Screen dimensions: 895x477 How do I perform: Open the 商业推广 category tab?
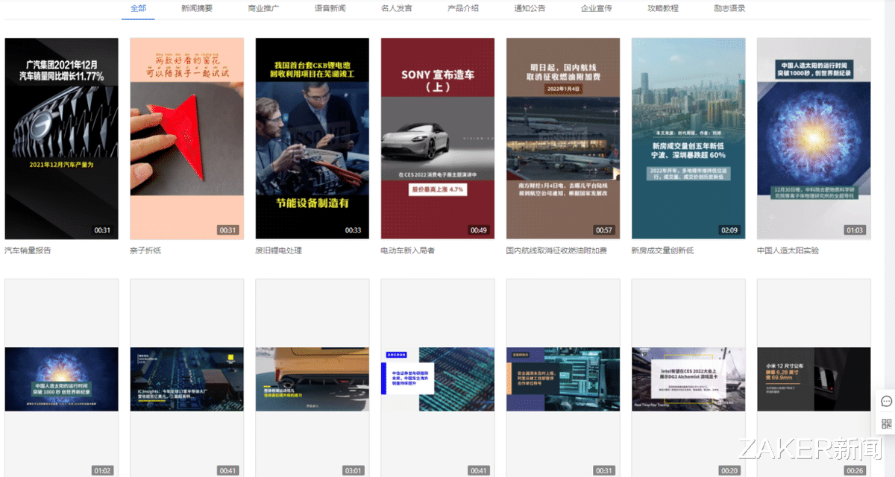tap(263, 8)
